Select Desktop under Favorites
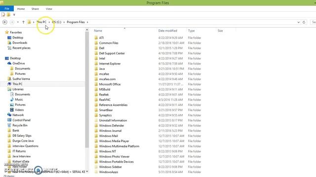316x177 pixels. [18, 37]
